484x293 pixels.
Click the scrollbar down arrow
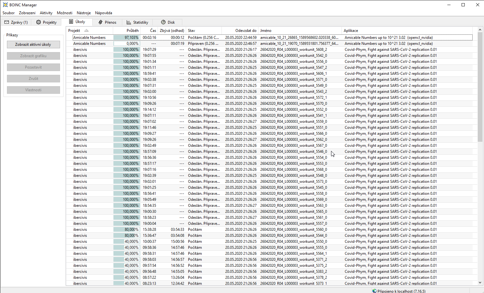click(480, 283)
